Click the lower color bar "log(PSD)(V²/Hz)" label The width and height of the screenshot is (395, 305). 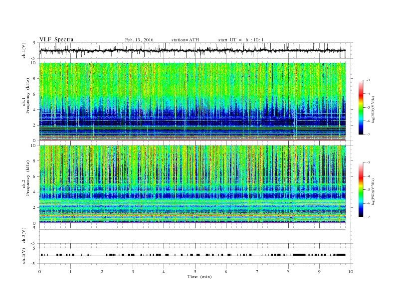pos(374,191)
